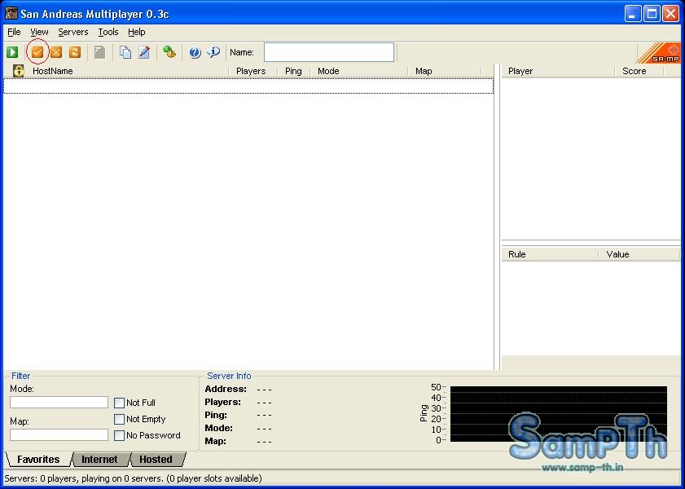Screen dimensions: 685x489
Task: Click the blue Help question mark icon
Action: point(195,52)
